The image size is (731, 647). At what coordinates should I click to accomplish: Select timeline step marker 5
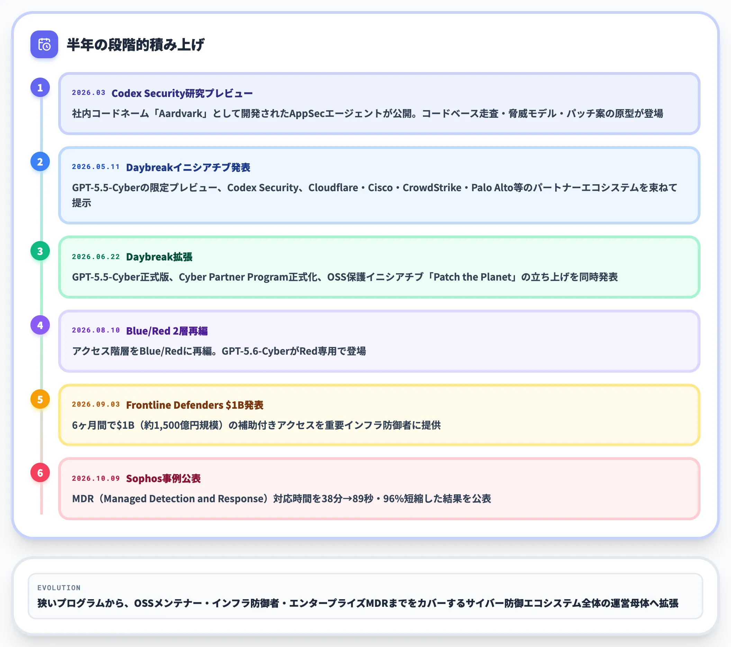click(40, 399)
